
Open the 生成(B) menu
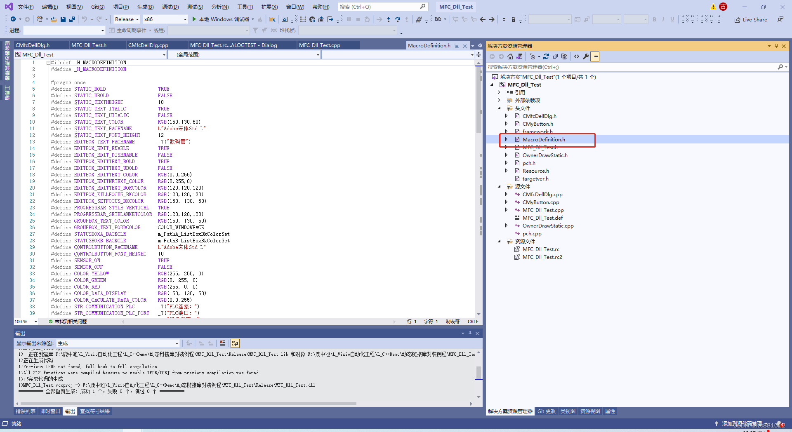point(145,7)
